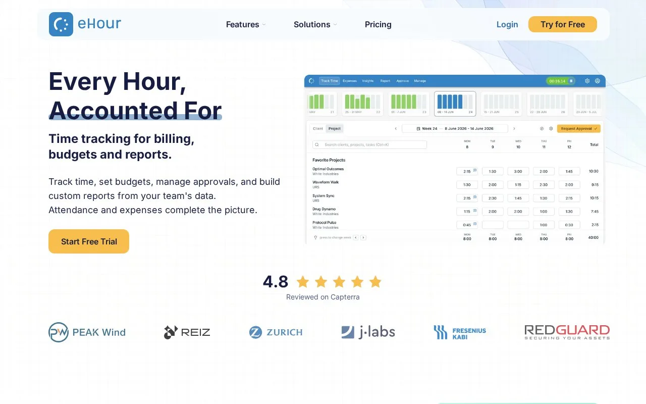This screenshot has height=404, width=646.
Task: Click note icon in System Sync Monday cell
Action: [x=474, y=197]
